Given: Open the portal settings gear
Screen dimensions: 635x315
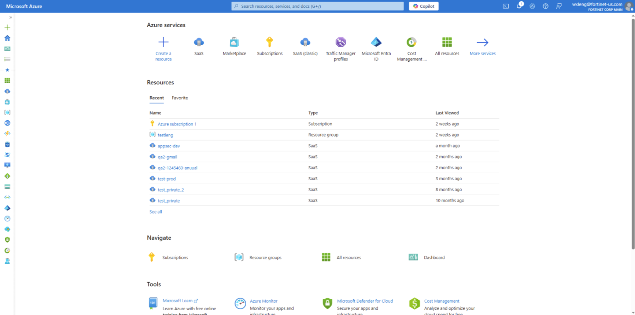Looking at the screenshot, I should (532, 6).
